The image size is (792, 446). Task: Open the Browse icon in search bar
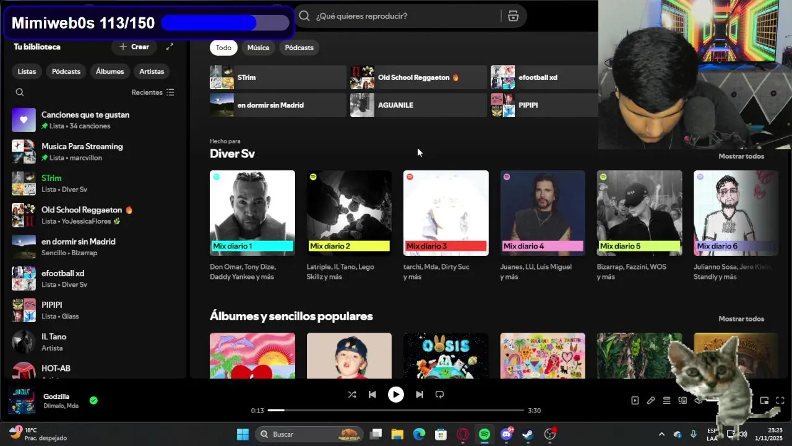pos(513,16)
